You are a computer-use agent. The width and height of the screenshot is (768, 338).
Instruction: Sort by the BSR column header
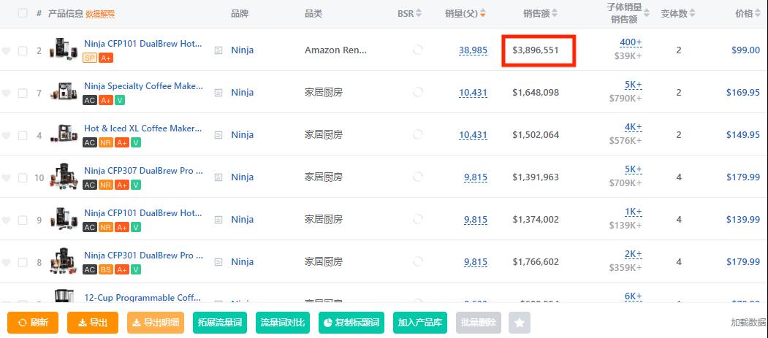pyautogui.click(x=409, y=13)
